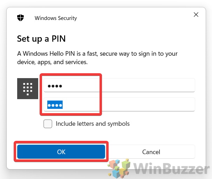212x179 pixels.
Task: Click the masked dots in the first PIN field
Action: coord(55,86)
